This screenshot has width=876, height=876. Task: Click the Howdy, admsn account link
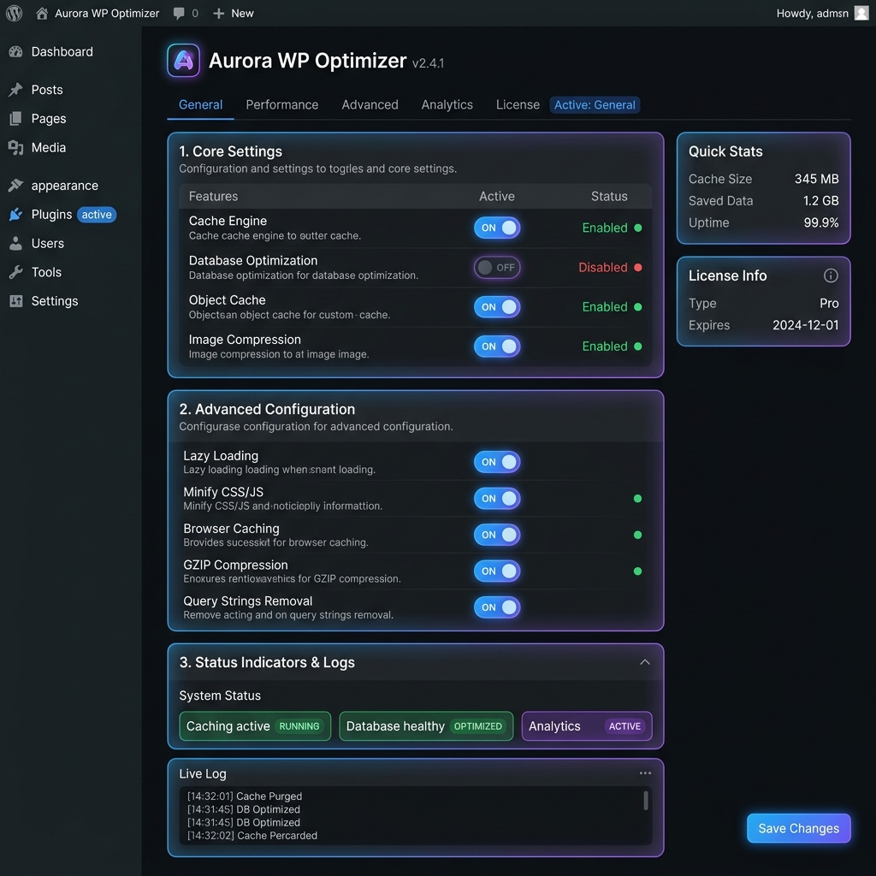[813, 14]
